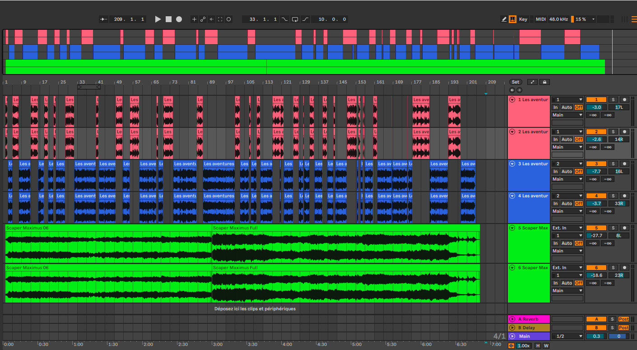Image resolution: width=637 pixels, height=350 pixels.
Task: Click the loop length field 10. 0. 0
Action: 330,19
